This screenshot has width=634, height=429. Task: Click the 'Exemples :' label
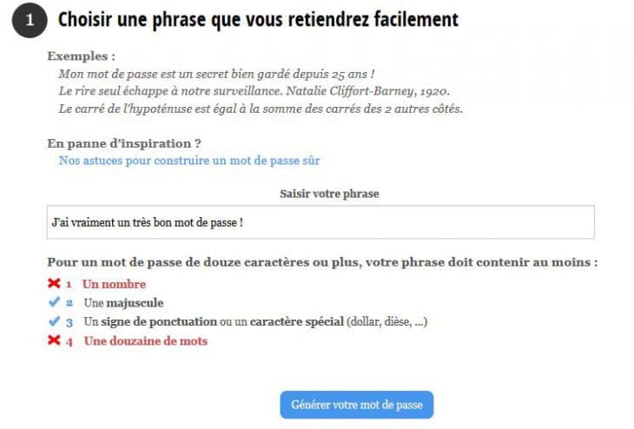81,56
